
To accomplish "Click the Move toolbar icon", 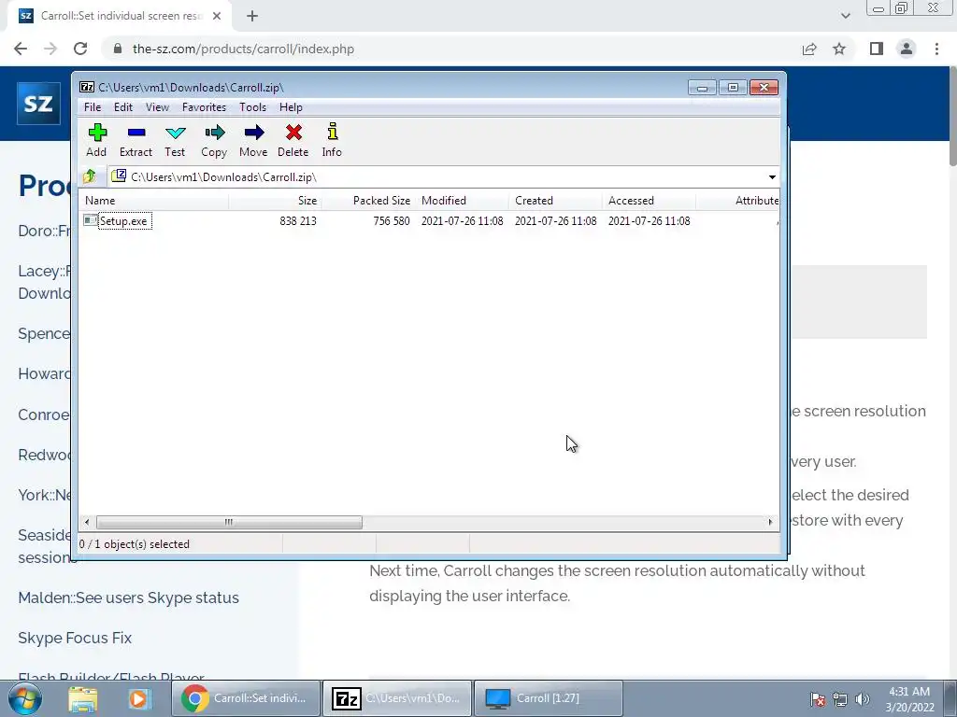I will click(x=253, y=141).
